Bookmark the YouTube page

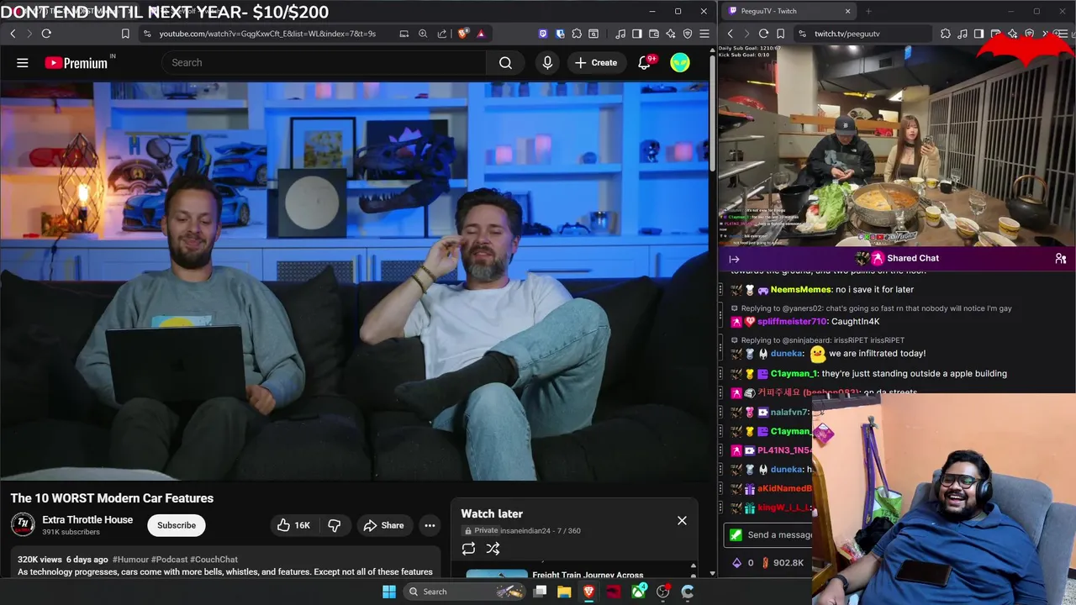click(125, 34)
